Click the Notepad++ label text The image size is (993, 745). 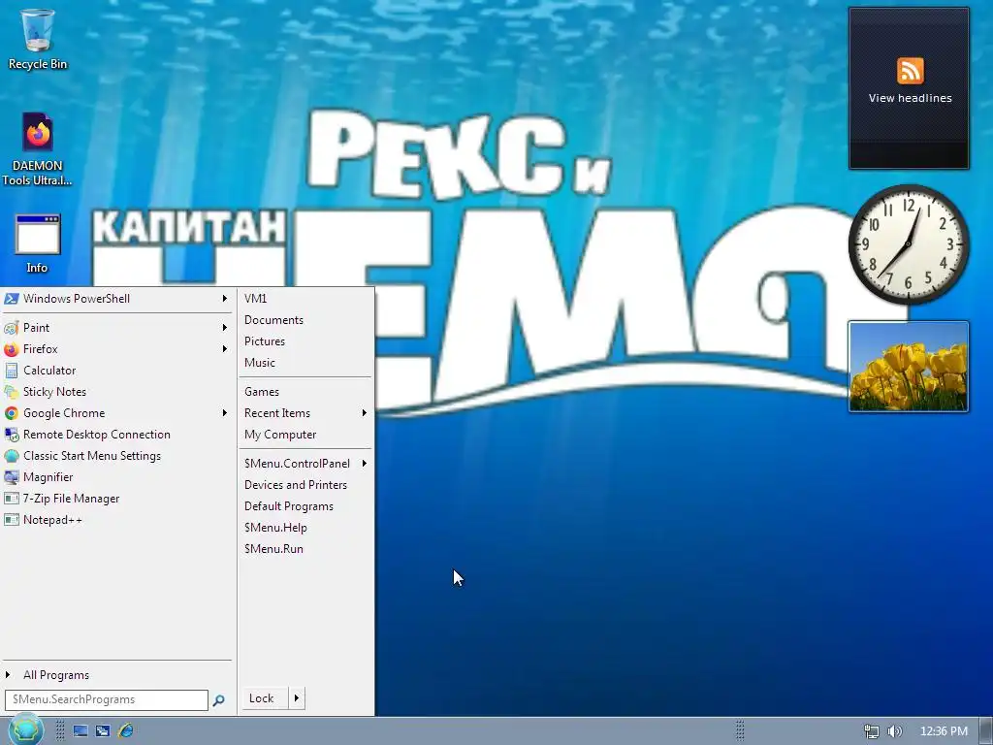point(52,520)
